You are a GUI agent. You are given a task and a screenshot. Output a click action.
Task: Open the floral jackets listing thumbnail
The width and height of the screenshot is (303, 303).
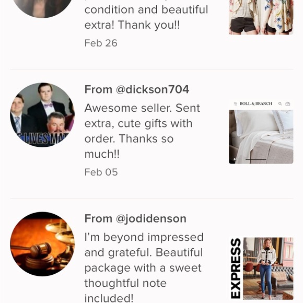[261, 17]
